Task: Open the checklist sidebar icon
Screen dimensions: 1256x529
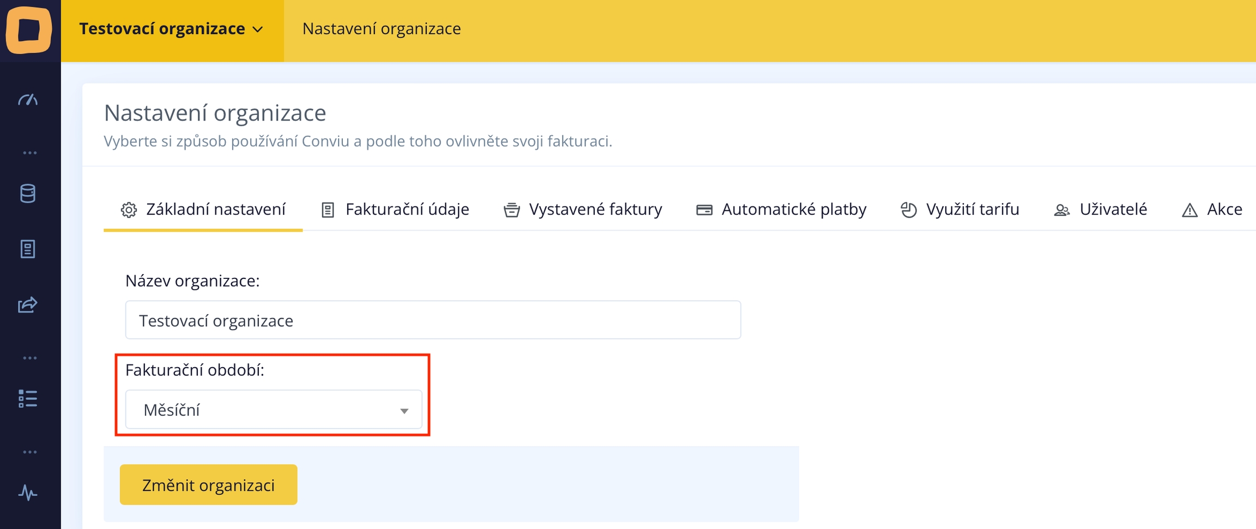Action: 28,399
